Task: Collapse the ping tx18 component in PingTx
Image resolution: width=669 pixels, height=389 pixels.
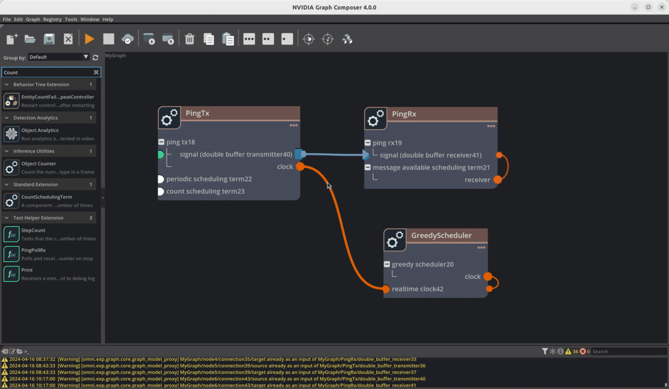Action: 162,142
